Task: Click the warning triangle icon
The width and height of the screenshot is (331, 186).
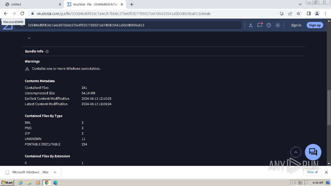Action: coord(27,69)
